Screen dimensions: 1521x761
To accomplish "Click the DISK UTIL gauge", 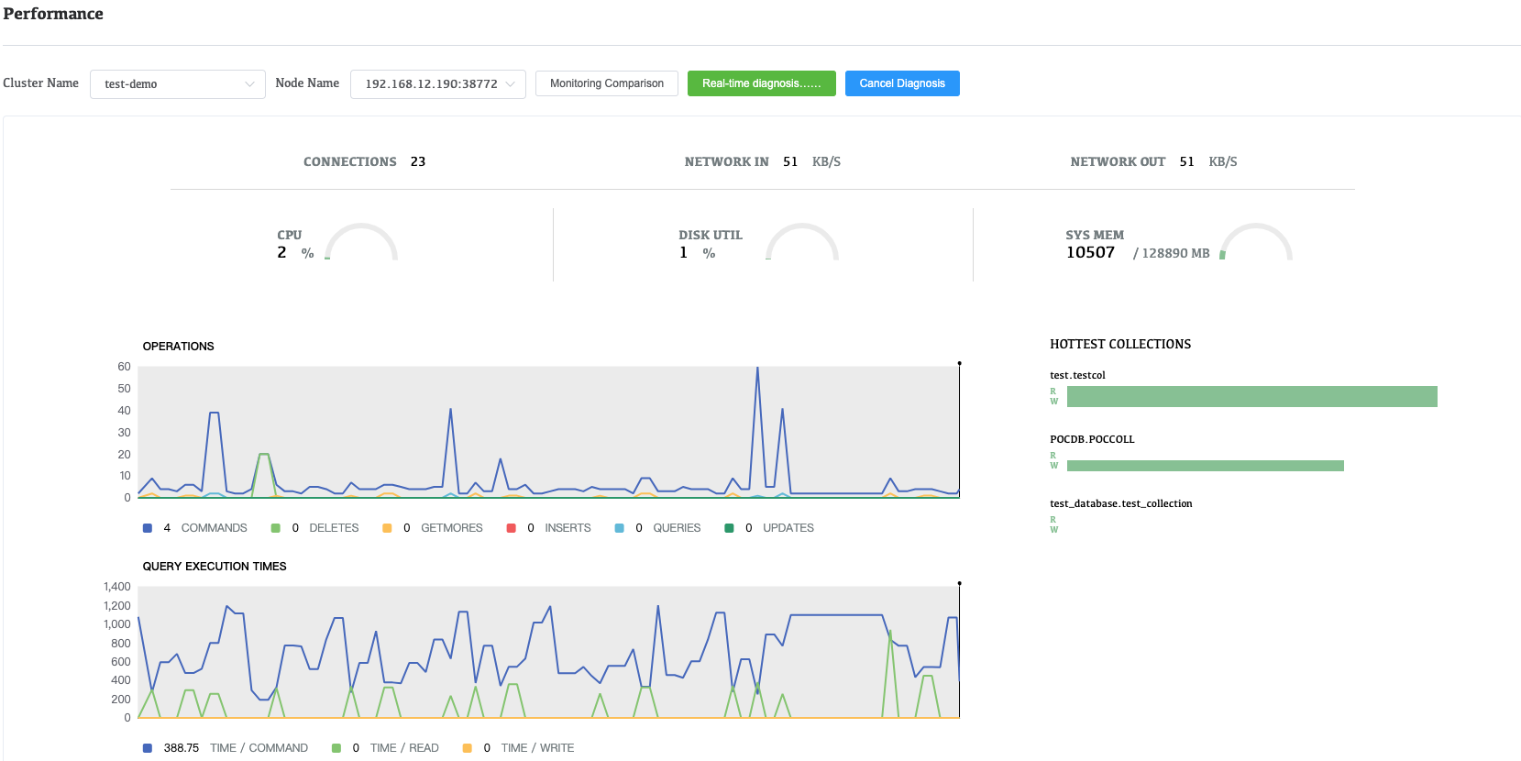I will tap(802, 243).
